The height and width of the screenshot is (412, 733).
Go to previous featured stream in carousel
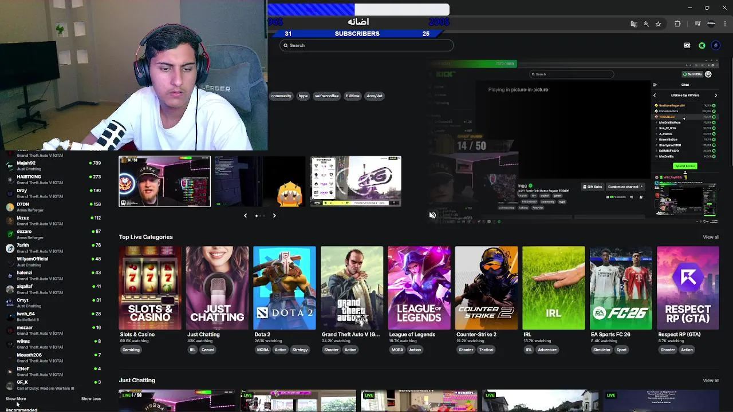pos(245,216)
